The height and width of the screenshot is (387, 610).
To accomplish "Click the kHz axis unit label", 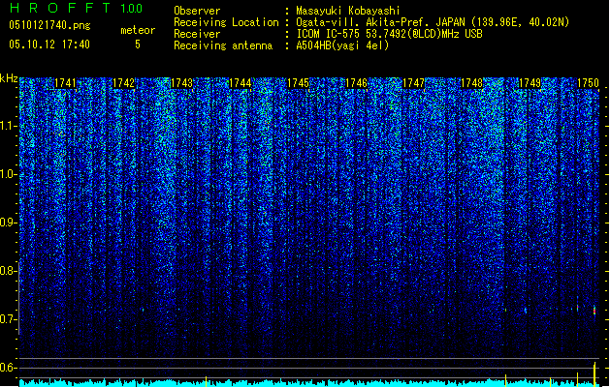I will (x=9, y=78).
